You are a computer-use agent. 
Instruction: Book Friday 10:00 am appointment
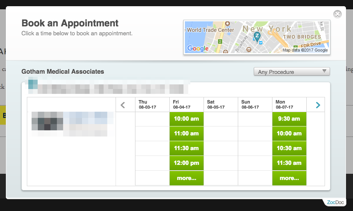click(x=186, y=119)
